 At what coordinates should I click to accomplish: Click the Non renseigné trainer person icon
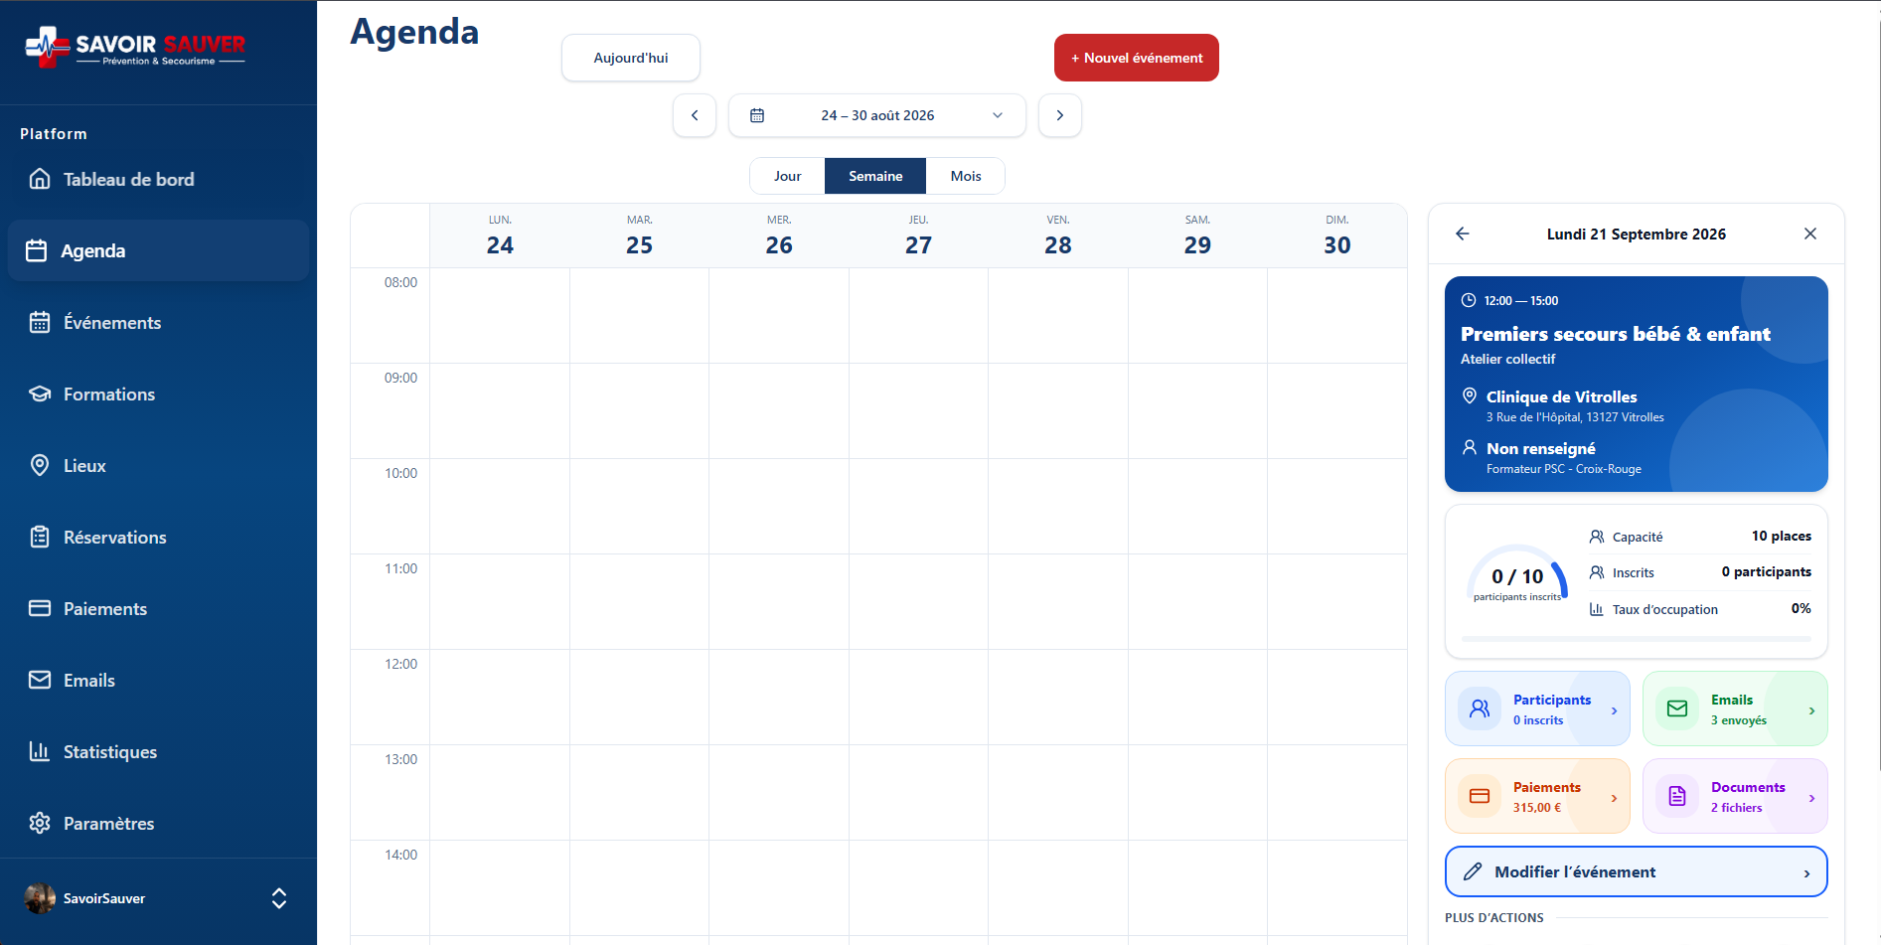1470,447
